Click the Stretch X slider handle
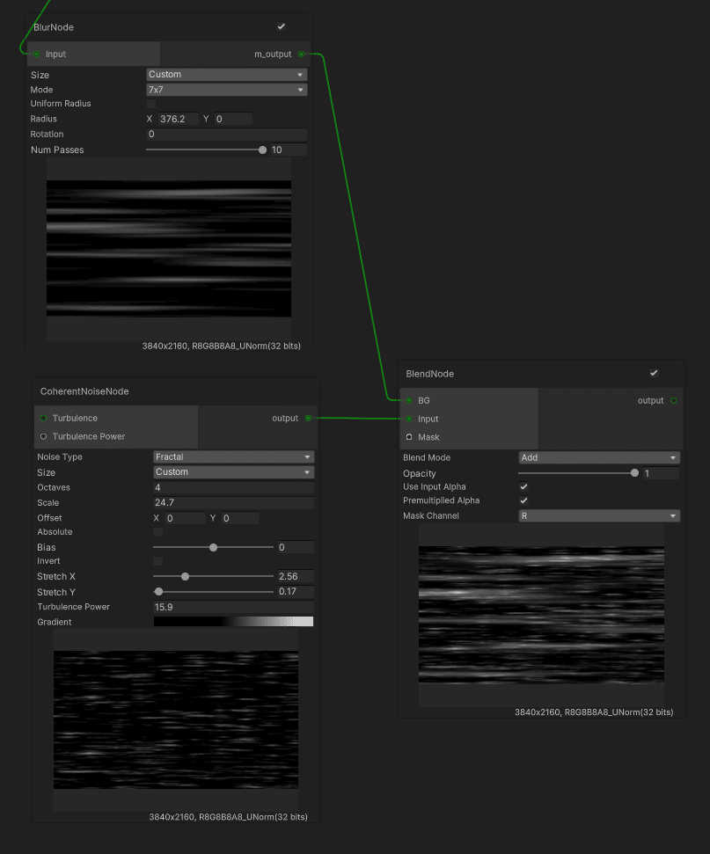Screen dimensions: 710x854 point(186,576)
